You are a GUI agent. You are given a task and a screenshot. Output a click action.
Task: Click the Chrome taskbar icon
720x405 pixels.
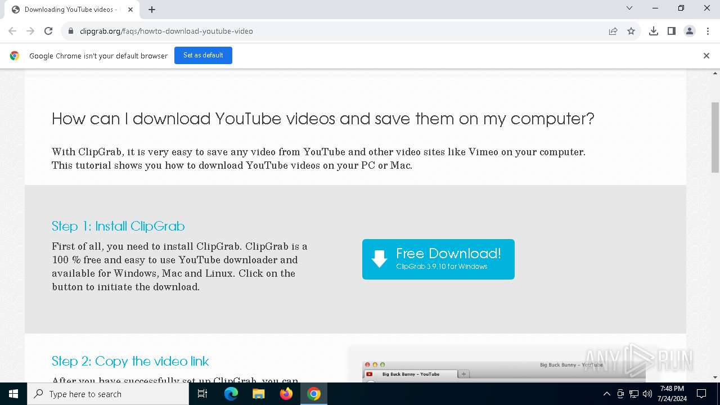click(314, 394)
